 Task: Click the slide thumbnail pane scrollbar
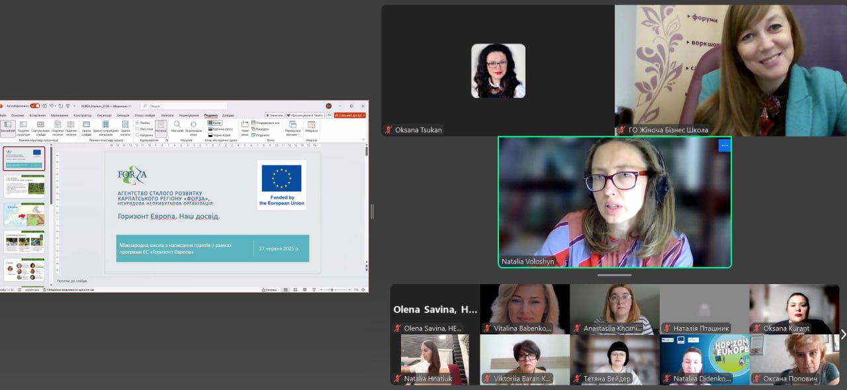pyautogui.click(x=51, y=175)
